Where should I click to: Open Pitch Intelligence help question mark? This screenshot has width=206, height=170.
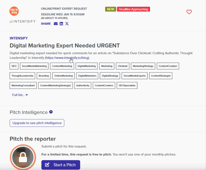tap(51, 112)
